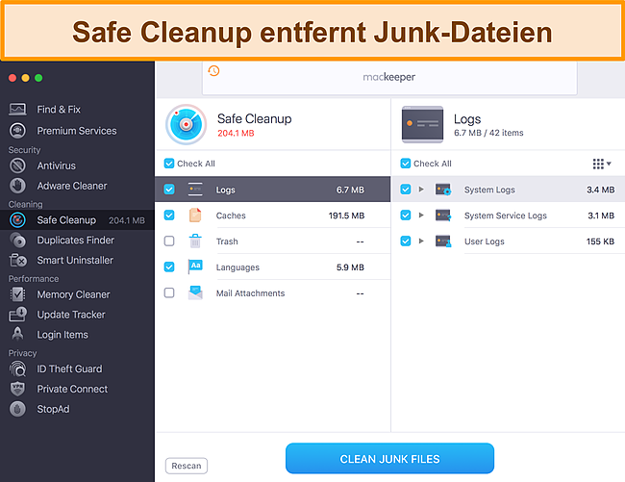This screenshot has height=482, width=625.
Task: Click the User Logs 155 KB value
Action: (600, 241)
